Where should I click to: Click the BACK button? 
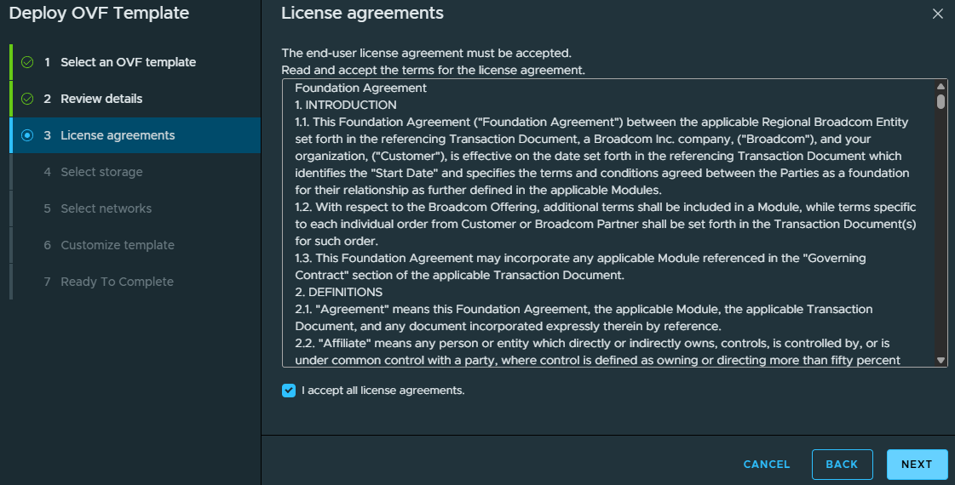tap(842, 465)
